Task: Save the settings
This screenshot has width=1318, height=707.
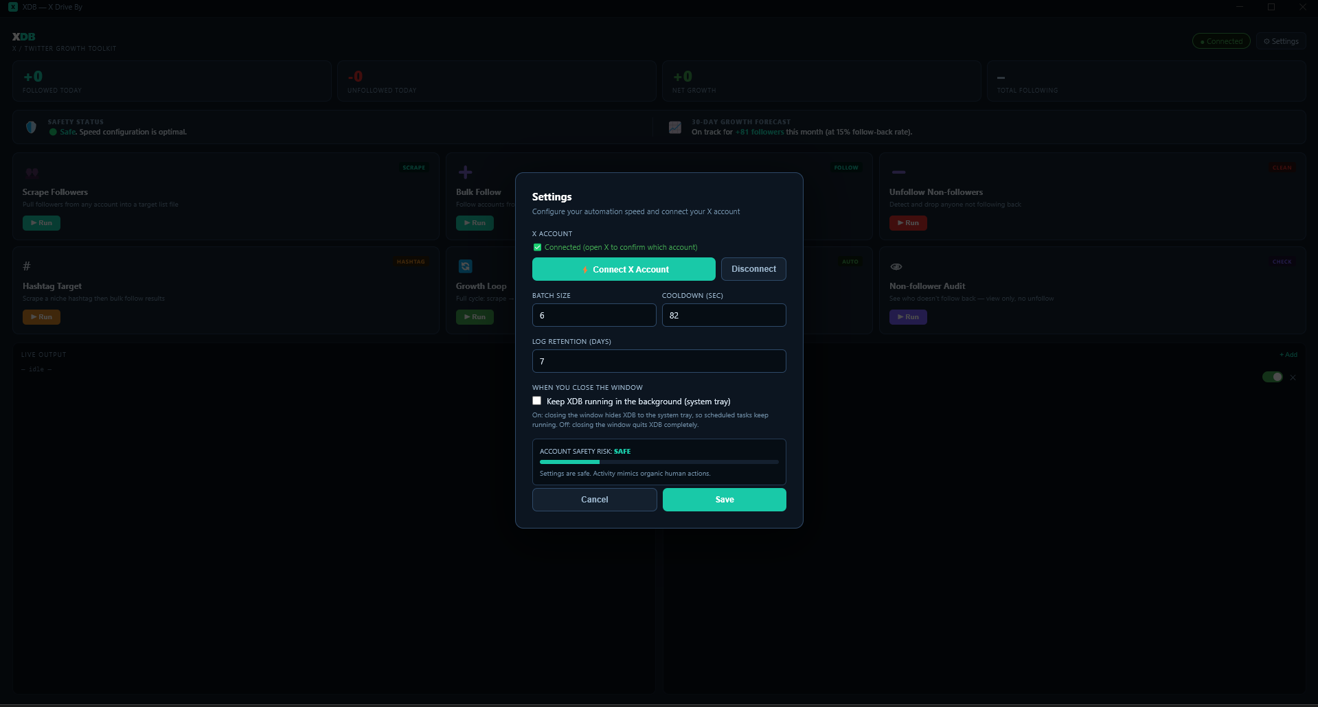Action: pos(725,500)
